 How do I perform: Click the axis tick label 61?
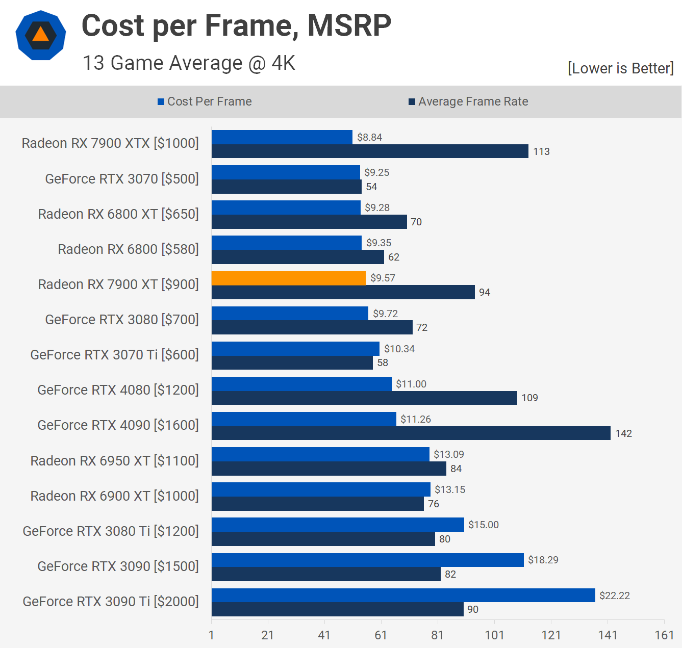click(x=381, y=635)
